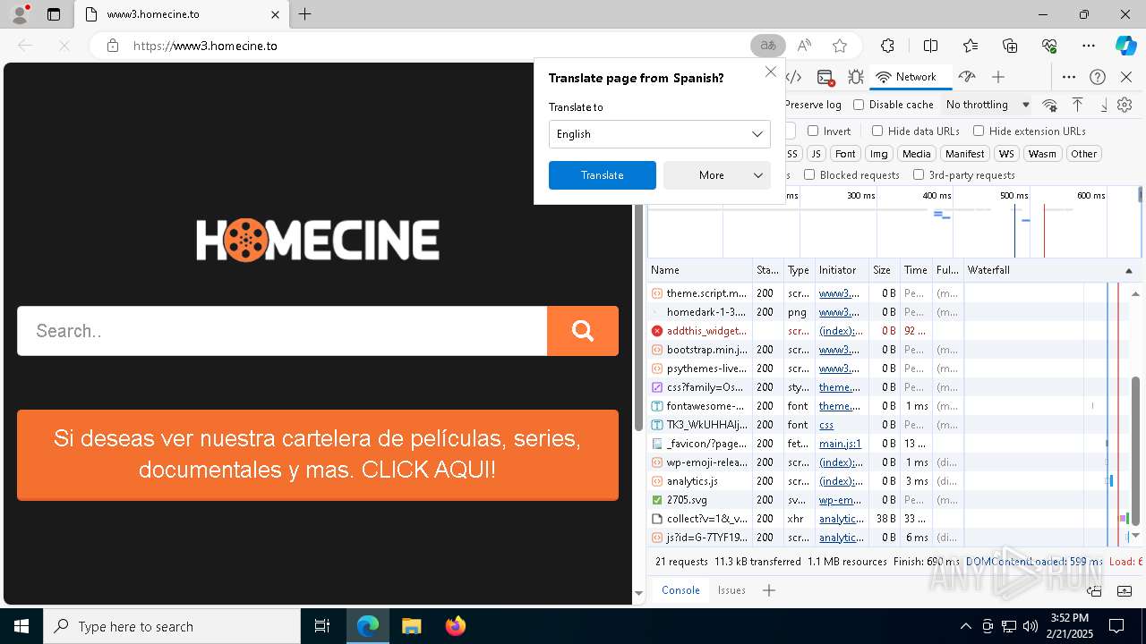Filter requests by Media type
1146x644 pixels.
916,154
